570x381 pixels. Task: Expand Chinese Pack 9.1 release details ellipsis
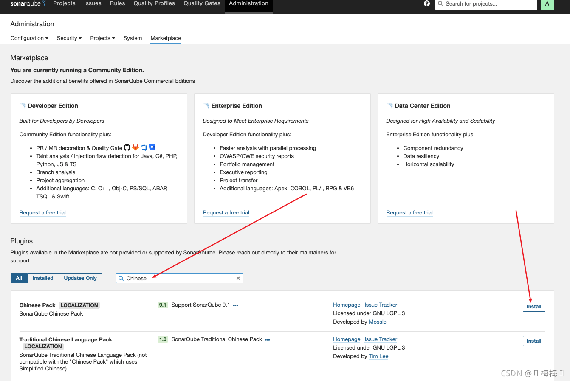click(x=235, y=305)
